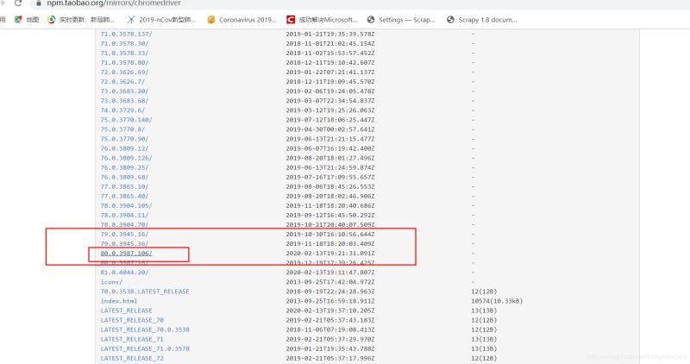Open the index.html file link
The image size is (690, 364).
(119, 301)
